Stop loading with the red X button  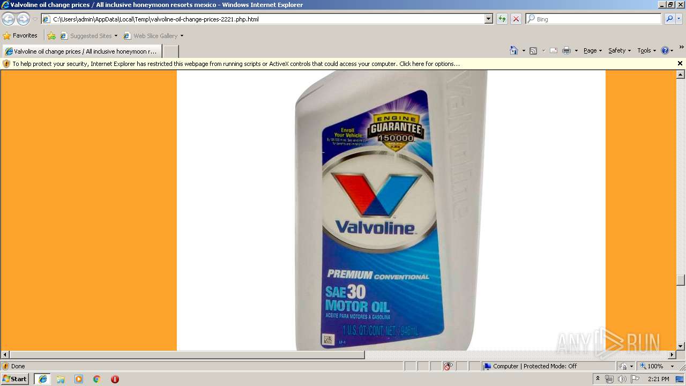(x=516, y=19)
